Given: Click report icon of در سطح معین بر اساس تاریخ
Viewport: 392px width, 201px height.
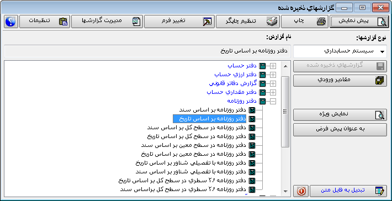Looking at the screenshot, I should point(252,154).
